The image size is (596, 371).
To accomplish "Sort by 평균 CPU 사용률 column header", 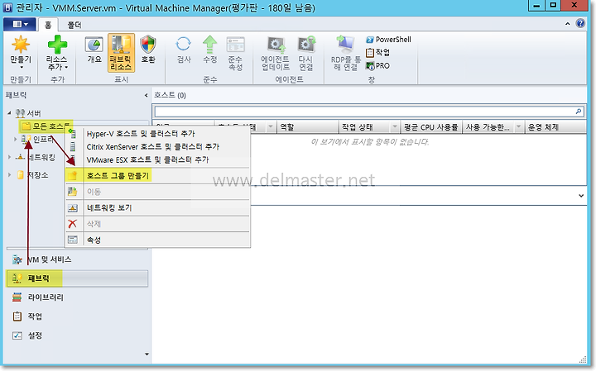I will tap(431, 127).
